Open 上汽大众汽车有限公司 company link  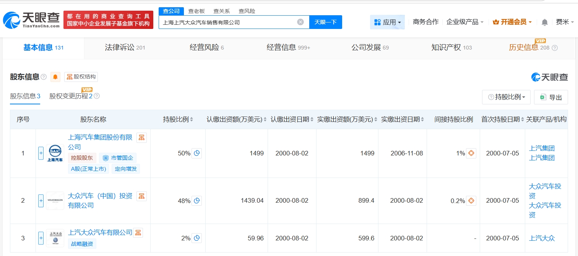click(x=100, y=232)
